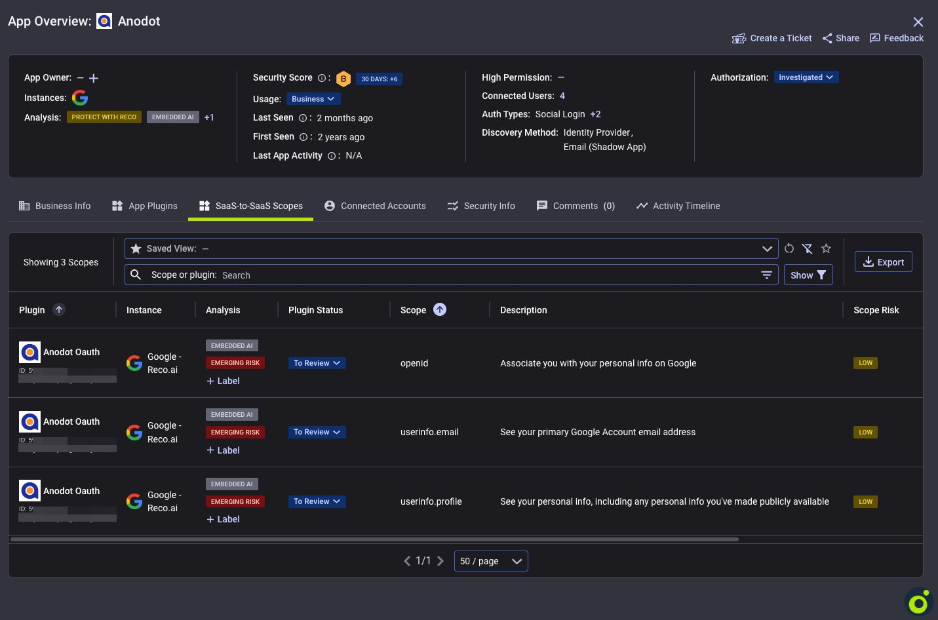Go to the previous page arrow
Image resolution: width=938 pixels, height=620 pixels.
pyautogui.click(x=407, y=561)
